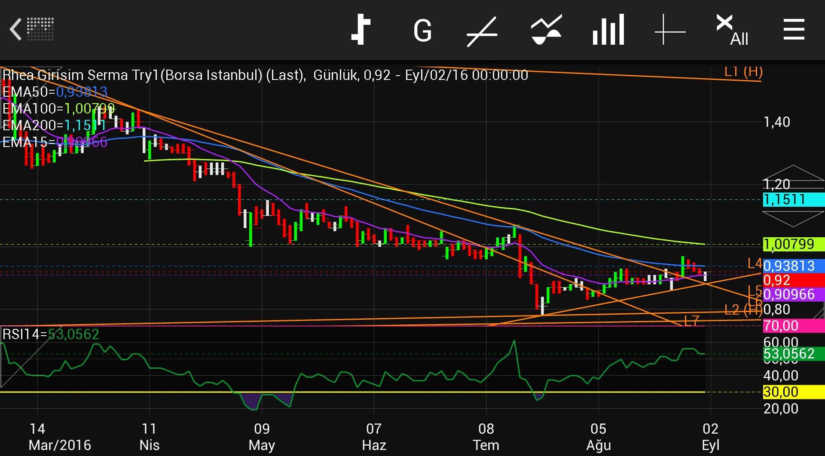The image size is (825, 456).
Task: Open the hamburger menu
Action: tap(794, 30)
